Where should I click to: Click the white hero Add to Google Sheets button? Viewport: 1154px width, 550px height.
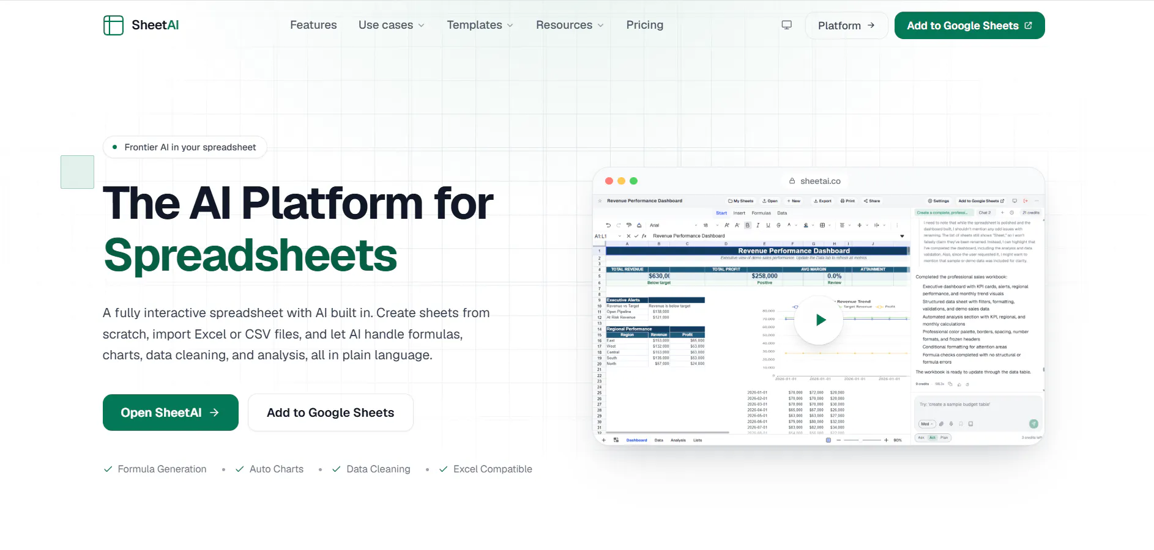click(330, 413)
